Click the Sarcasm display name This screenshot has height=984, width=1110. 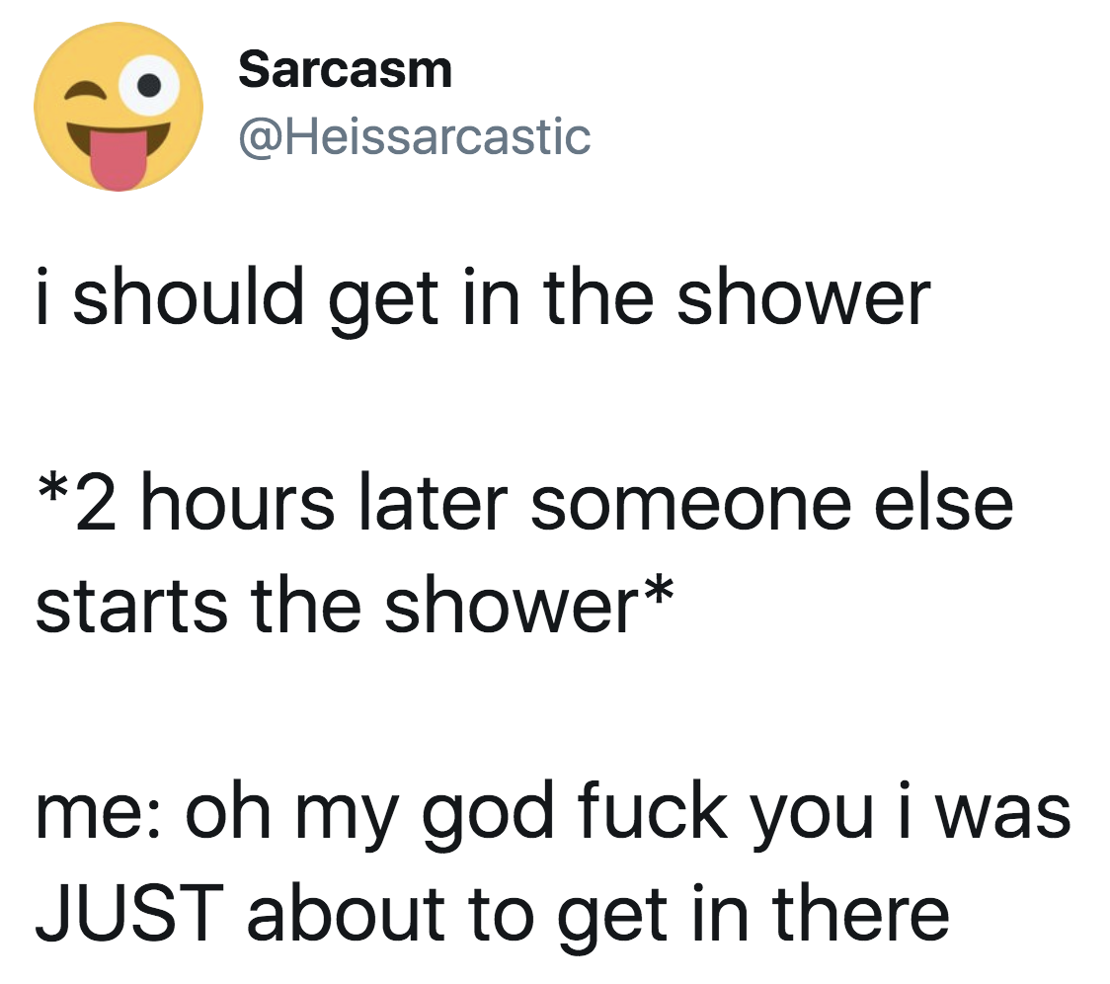click(345, 70)
